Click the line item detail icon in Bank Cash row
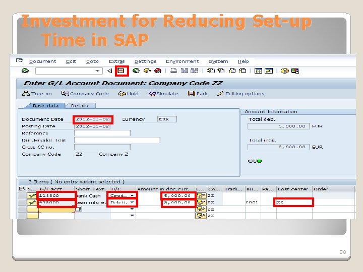 [x=201, y=195]
